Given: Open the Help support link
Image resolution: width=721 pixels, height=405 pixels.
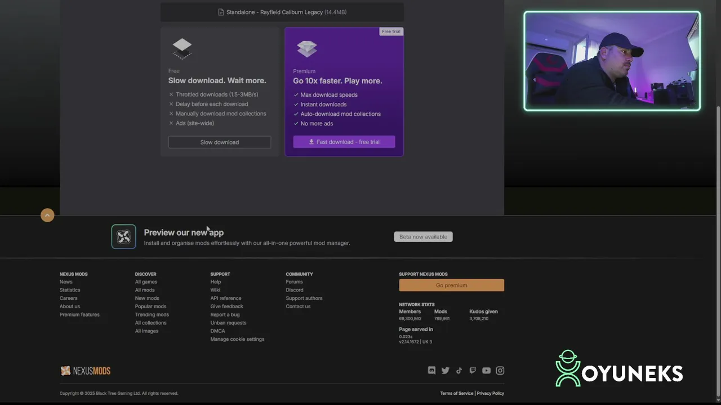Looking at the screenshot, I should tap(216, 282).
